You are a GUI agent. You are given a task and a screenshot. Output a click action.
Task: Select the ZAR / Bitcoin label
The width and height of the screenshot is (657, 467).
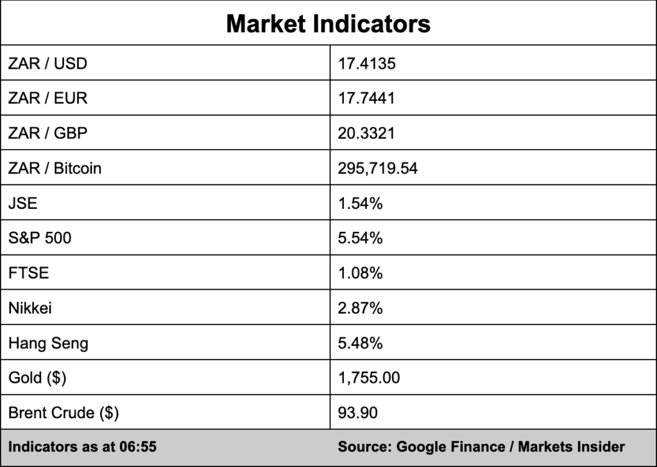[x=55, y=168]
